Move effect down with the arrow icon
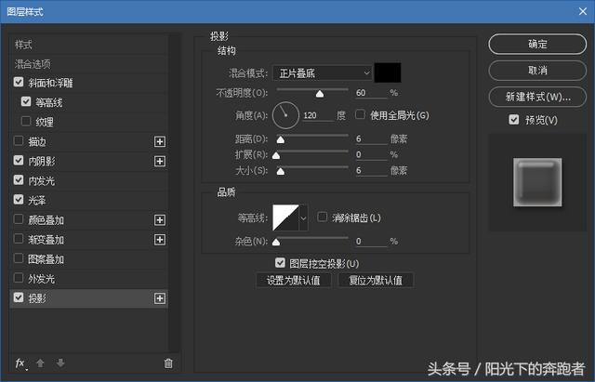Viewport: 595px width, 382px height. (60, 363)
